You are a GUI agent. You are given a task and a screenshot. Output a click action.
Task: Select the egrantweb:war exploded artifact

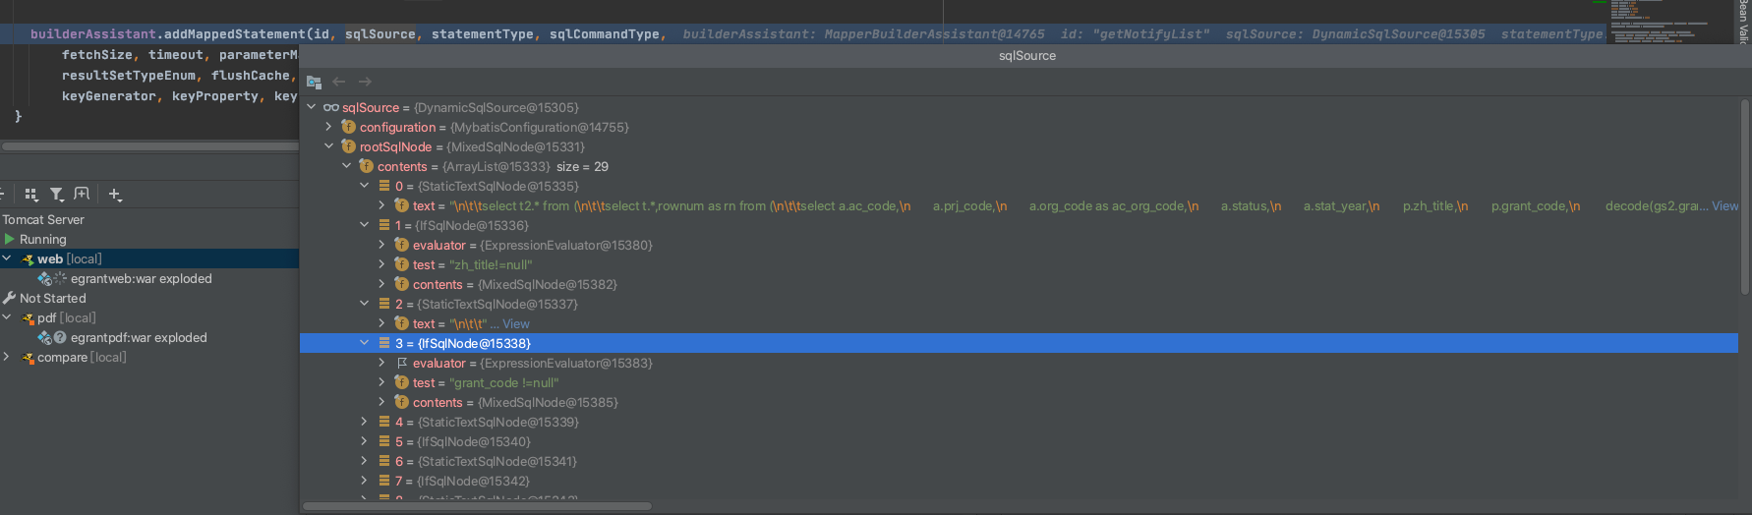tap(141, 278)
